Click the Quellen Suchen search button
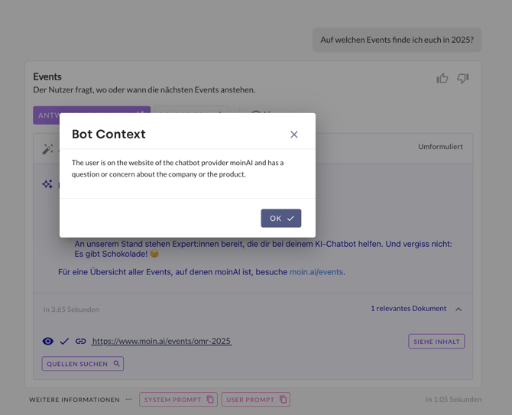Screen dimensions: 512x415 click(83, 364)
